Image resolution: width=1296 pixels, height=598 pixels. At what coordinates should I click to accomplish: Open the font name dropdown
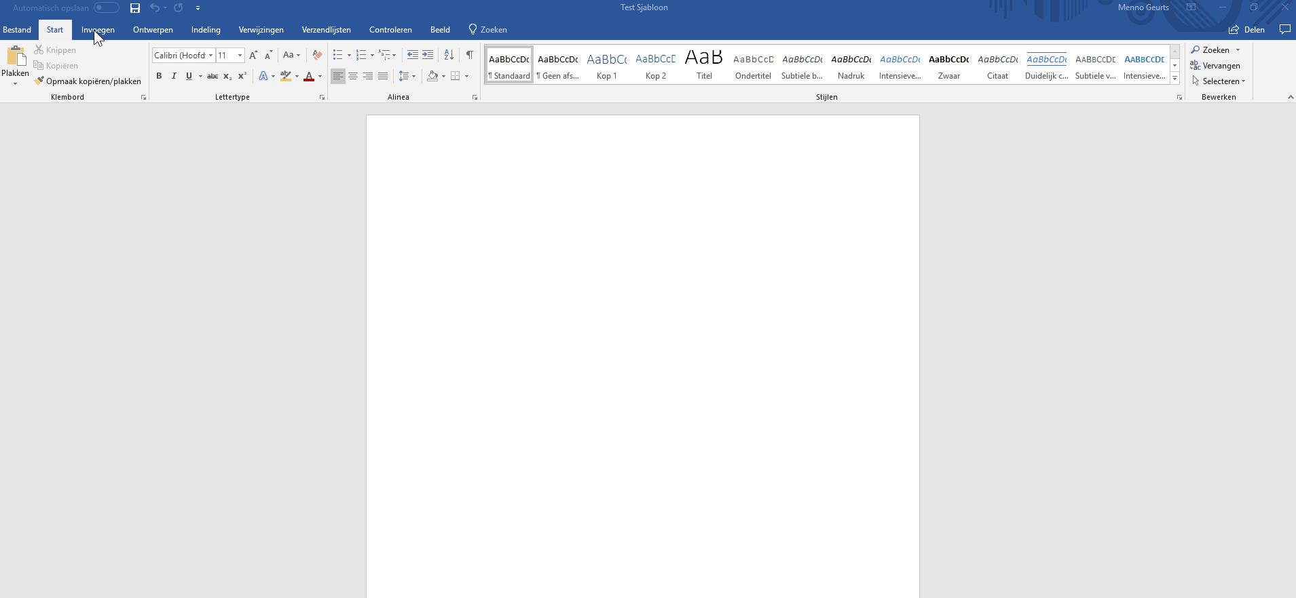coord(210,55)
